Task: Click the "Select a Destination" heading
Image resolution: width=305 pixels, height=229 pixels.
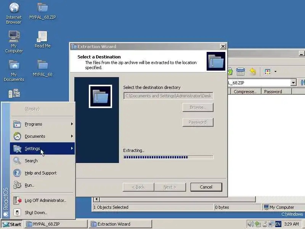Action: (x=99, y=57)
